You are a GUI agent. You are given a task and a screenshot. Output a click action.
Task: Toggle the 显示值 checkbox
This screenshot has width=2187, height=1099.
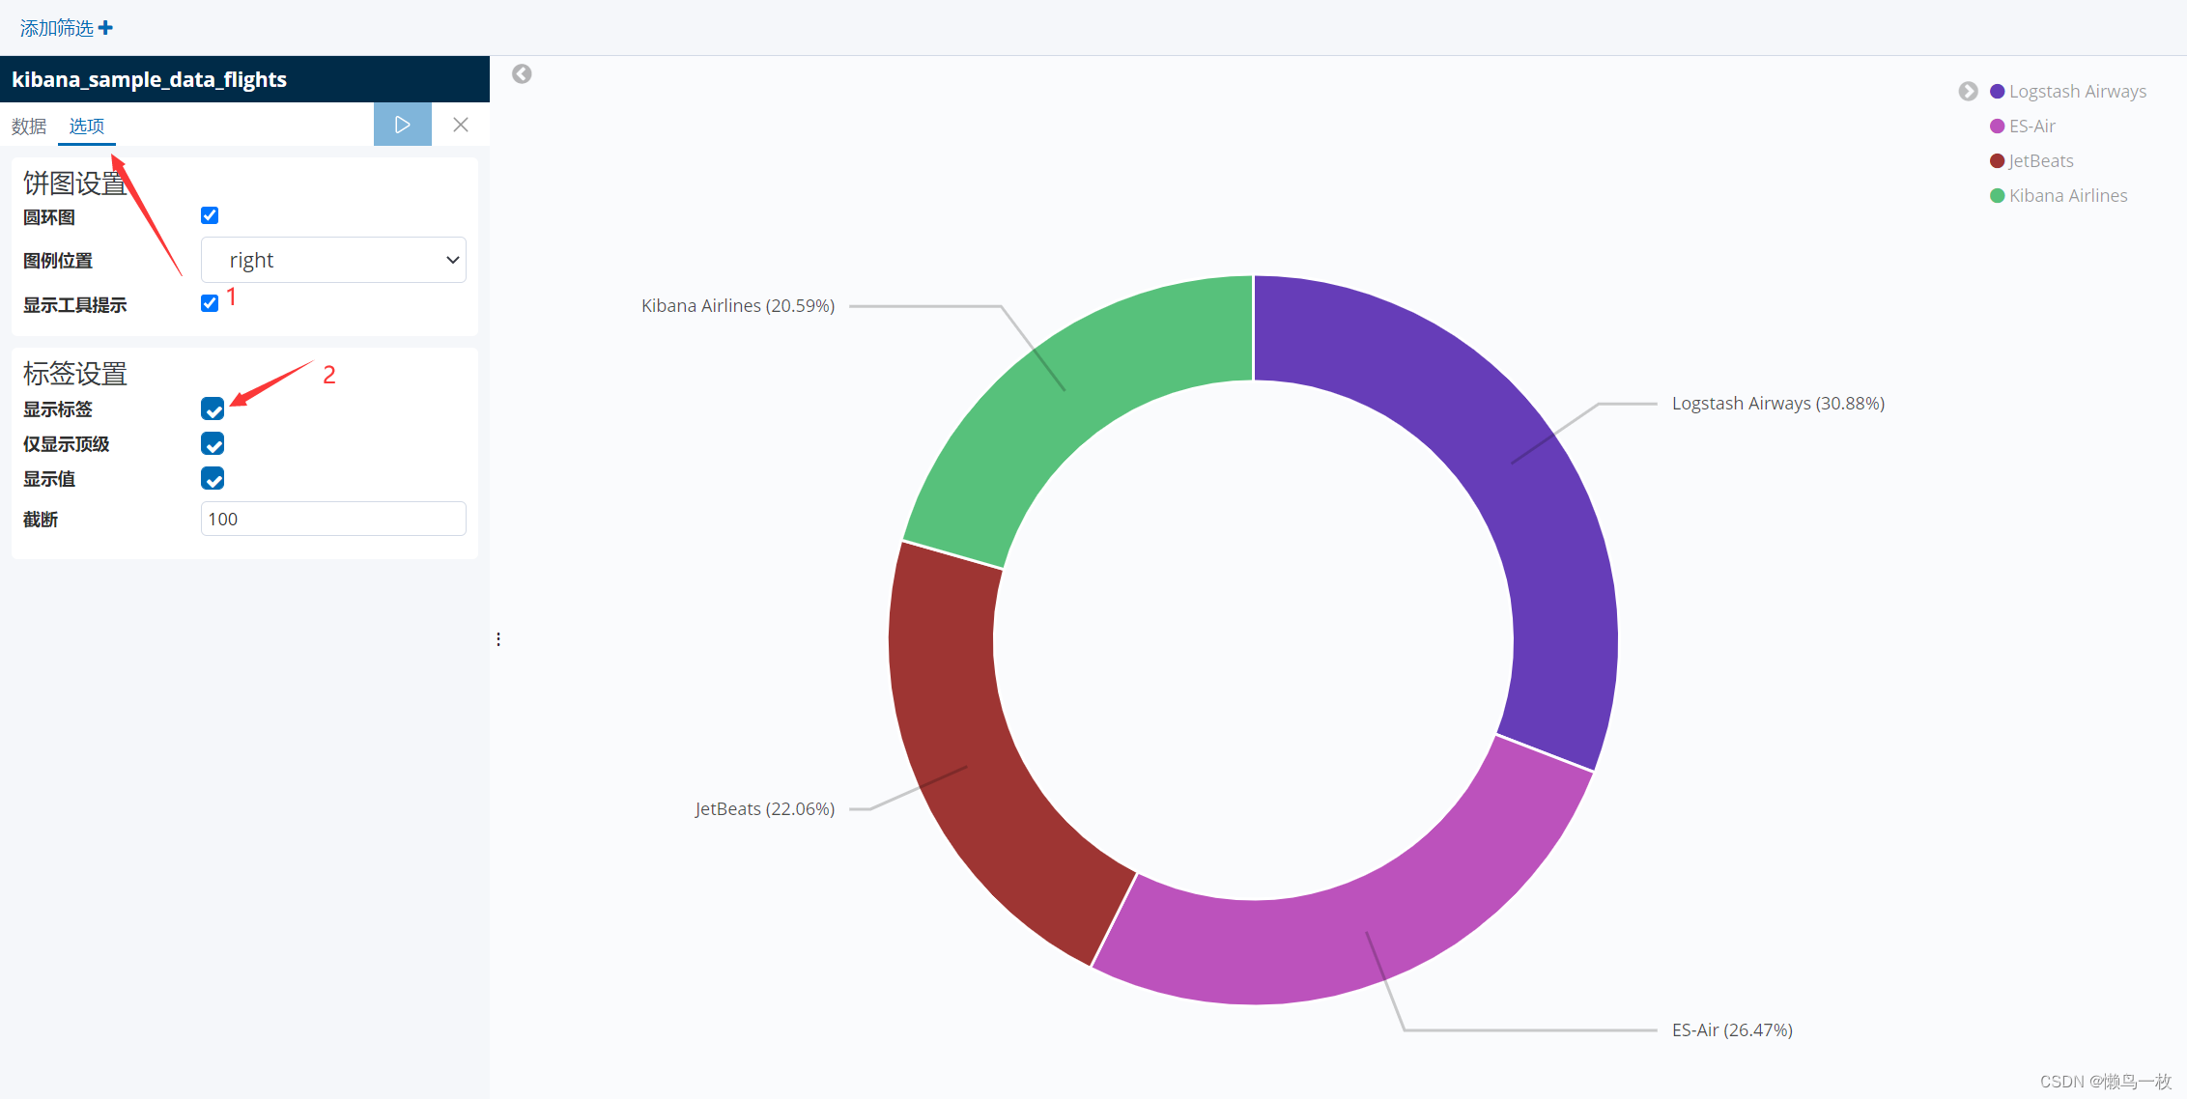pyautogui.click(x=213, y=478)
